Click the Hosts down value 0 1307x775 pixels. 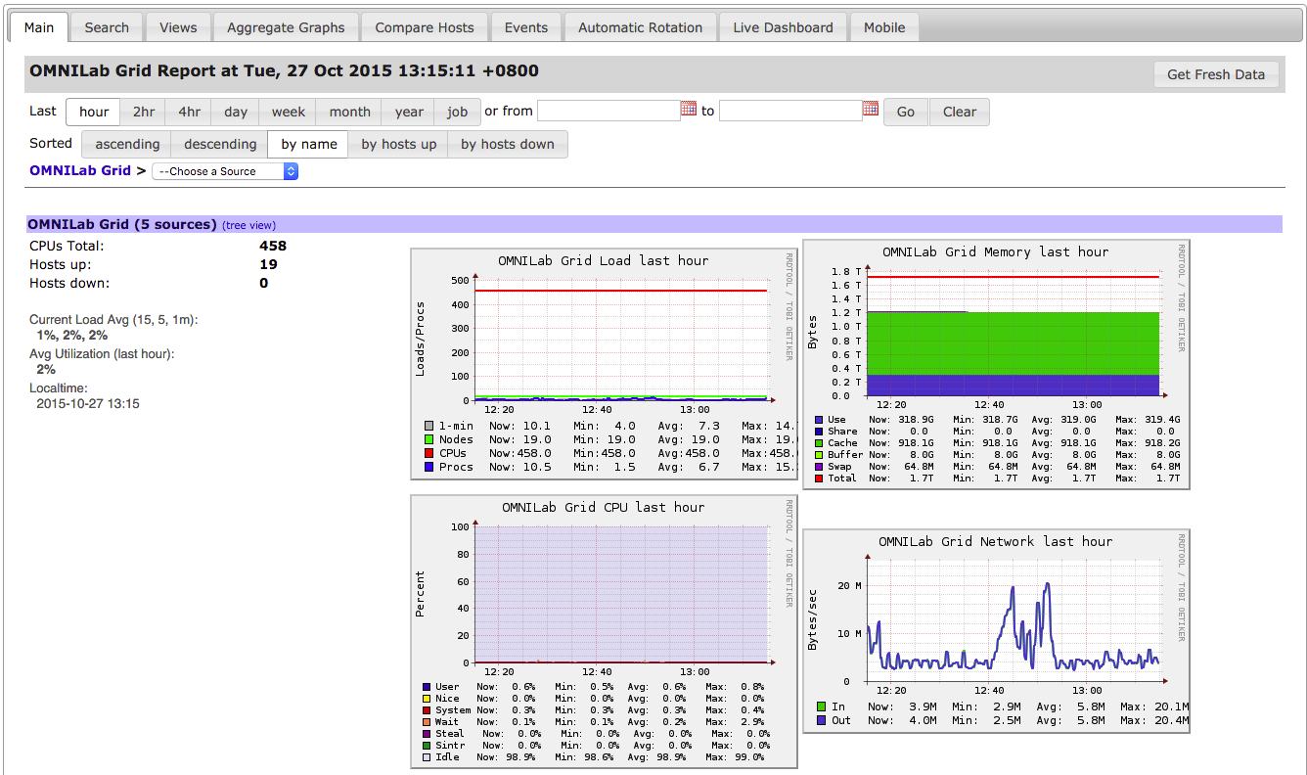(264, 283)
